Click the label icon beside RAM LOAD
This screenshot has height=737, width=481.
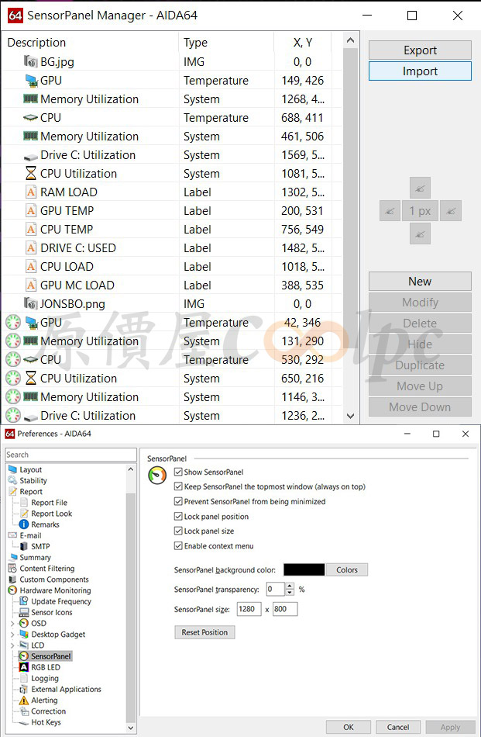pos(30,192)
